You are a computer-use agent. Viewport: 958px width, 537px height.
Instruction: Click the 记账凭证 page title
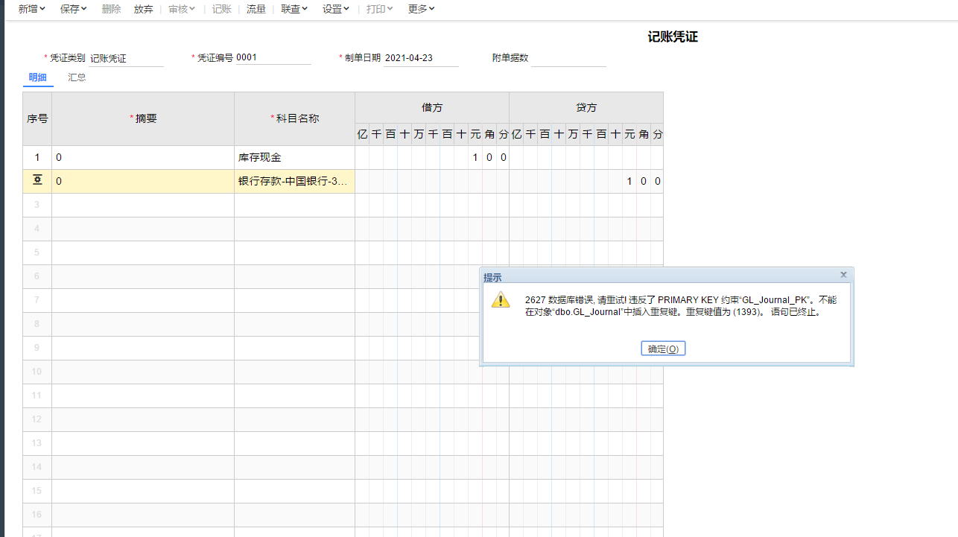coord(673,36)
